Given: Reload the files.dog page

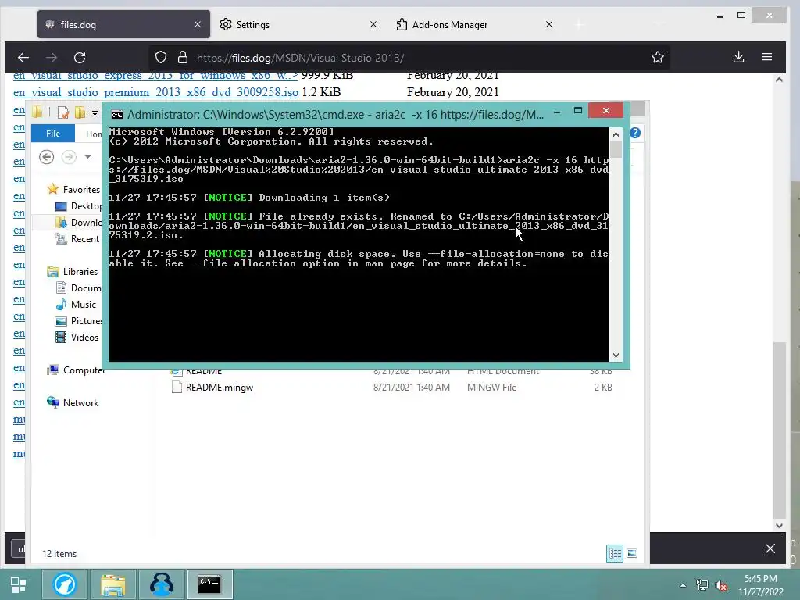Looking at the screenshot, I should click(80, 58).
